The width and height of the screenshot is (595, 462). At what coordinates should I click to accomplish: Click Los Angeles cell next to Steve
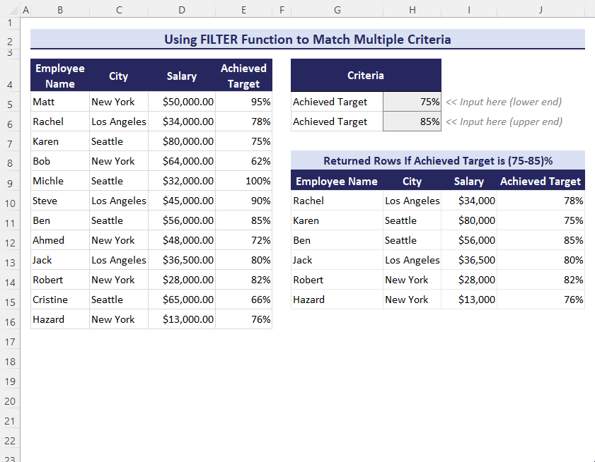pyautogui.click(x=118, y=201)
